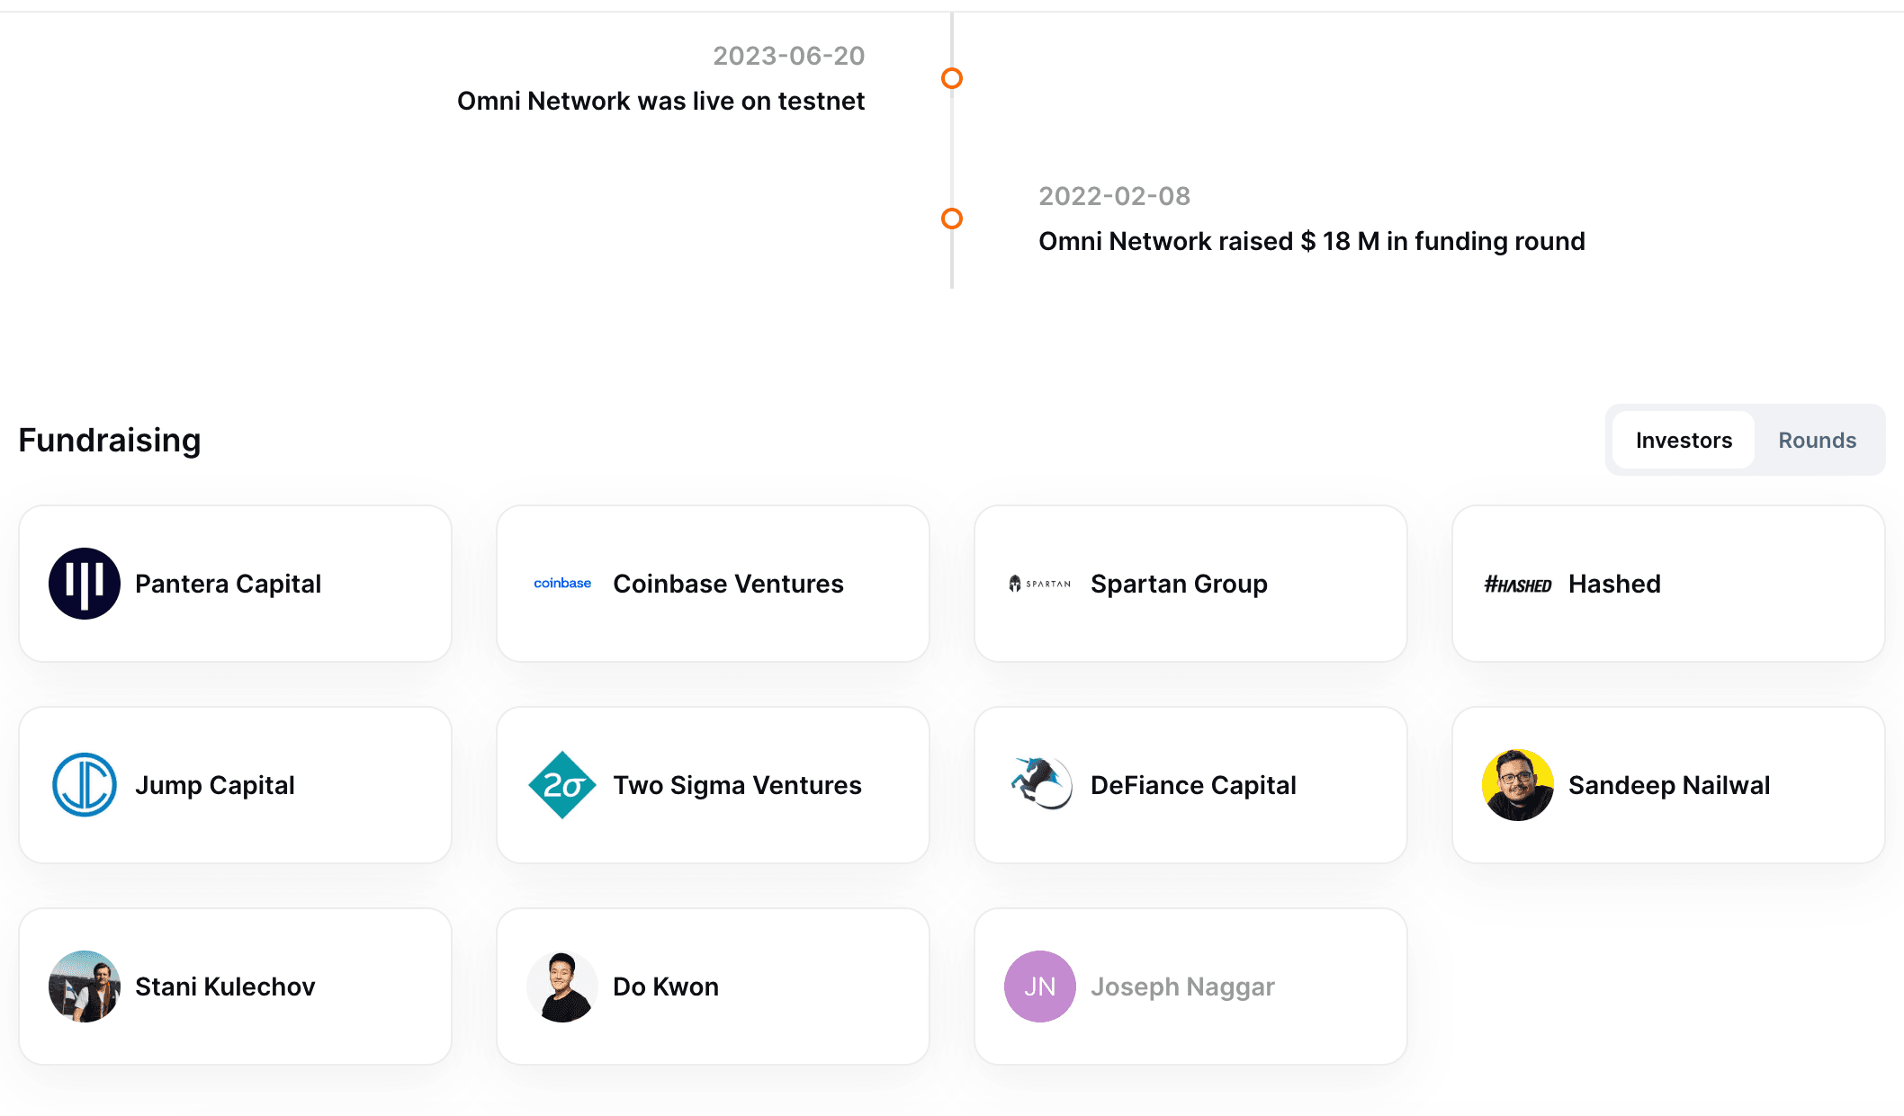Click the DeFiance Capital horse logo
This screenshot has height=1116, width=1904.
[x=1040, y=783]
